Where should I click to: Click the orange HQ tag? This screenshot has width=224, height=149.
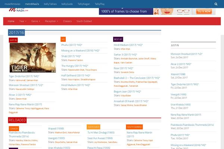(x=63, y=39)
